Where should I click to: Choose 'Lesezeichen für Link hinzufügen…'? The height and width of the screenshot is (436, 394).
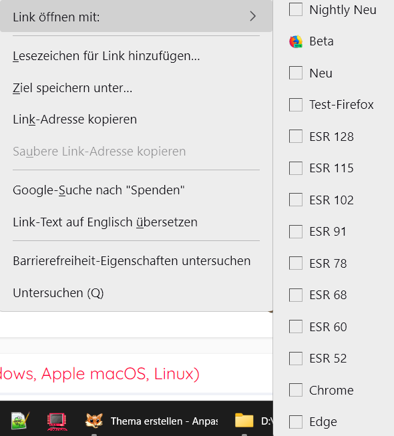[106, 56]
